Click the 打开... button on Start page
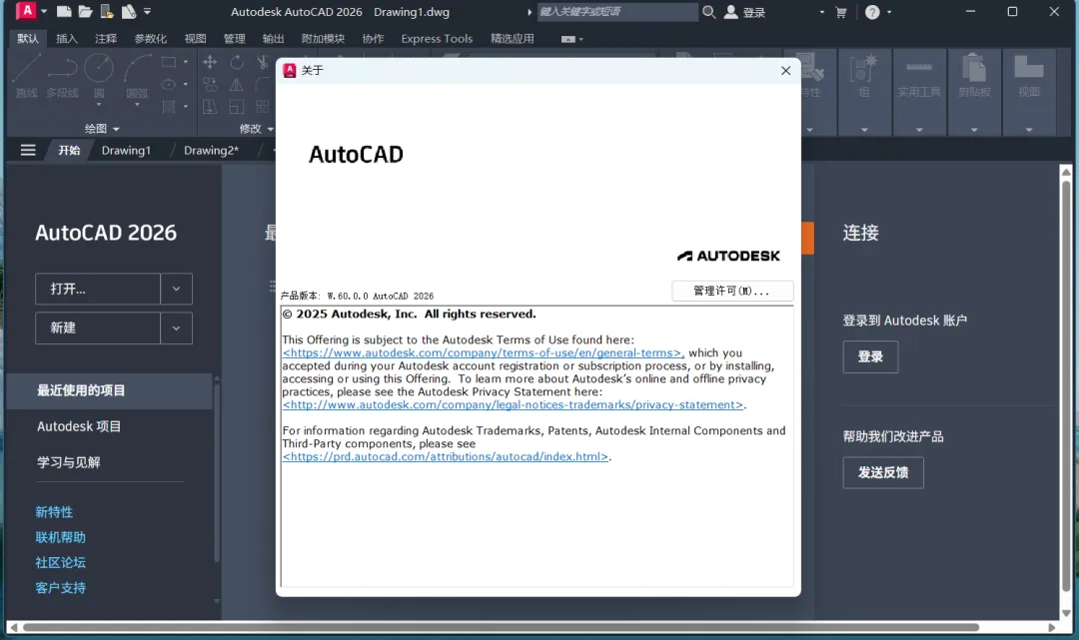This screenshot has height=640, width=1079. tap(98, 289)
